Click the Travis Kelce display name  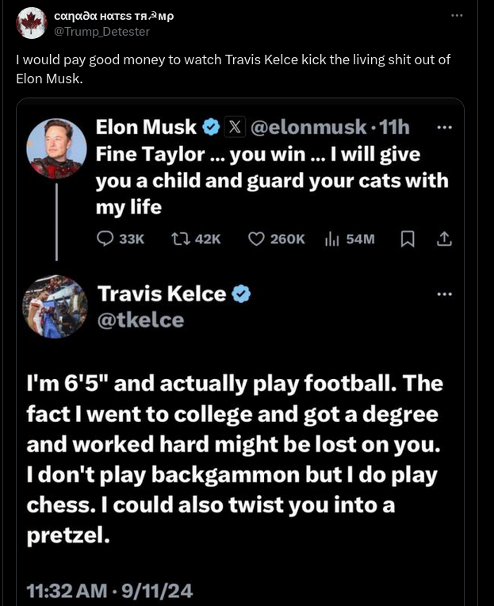pyautogui.click(x=162, y=294)
